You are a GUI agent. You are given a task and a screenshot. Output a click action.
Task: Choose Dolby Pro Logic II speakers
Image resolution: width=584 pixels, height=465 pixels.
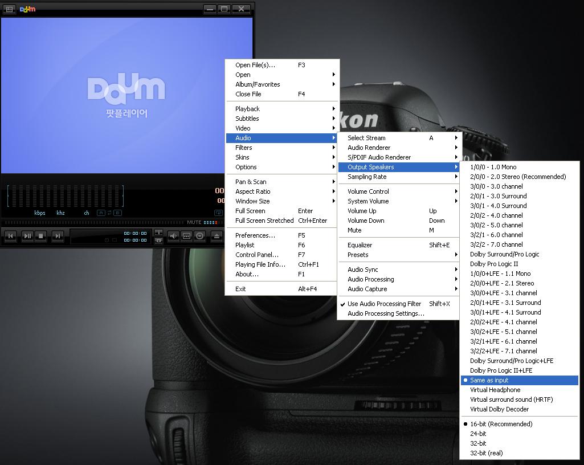(x=520, y=264)
